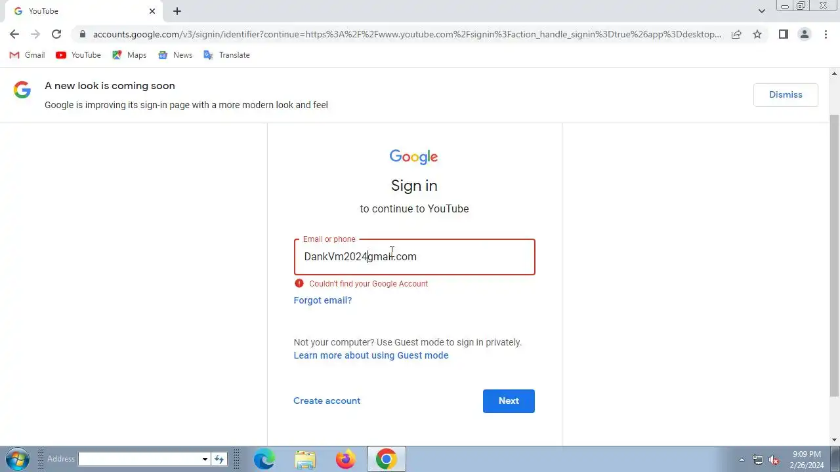The image size is (840, 472).
Task: Click Create account
Action: 327,401
